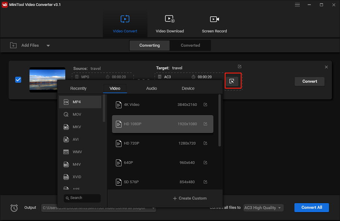Image resolution: width=340 pixels, height=221 pixels.
Task: Choose AVI format in list
Action: click(80, 140)
